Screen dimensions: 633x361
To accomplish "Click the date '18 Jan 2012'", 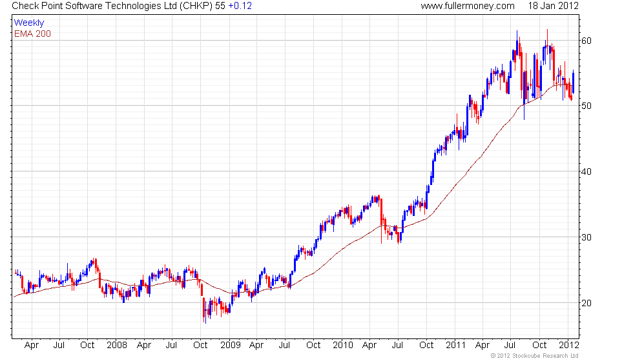I will click(553, 6).
